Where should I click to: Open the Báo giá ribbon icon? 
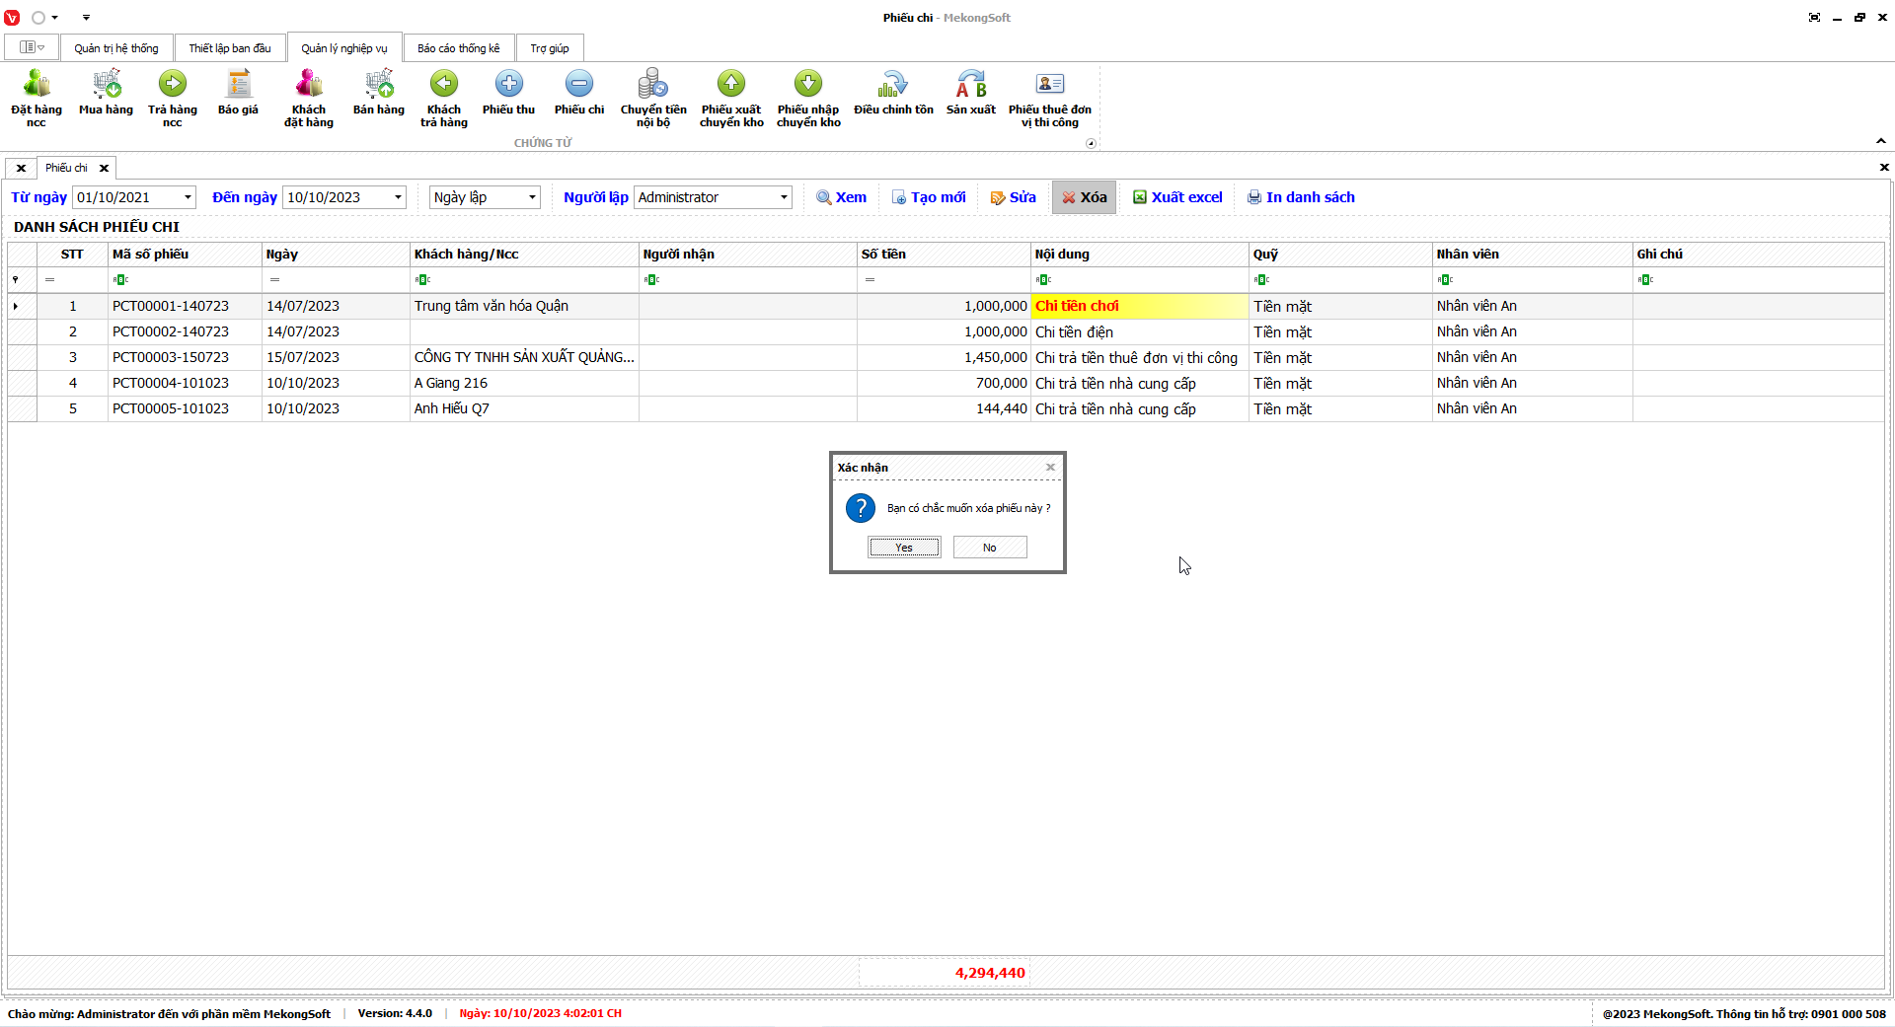pyautogui.click(x=238, y=92)
